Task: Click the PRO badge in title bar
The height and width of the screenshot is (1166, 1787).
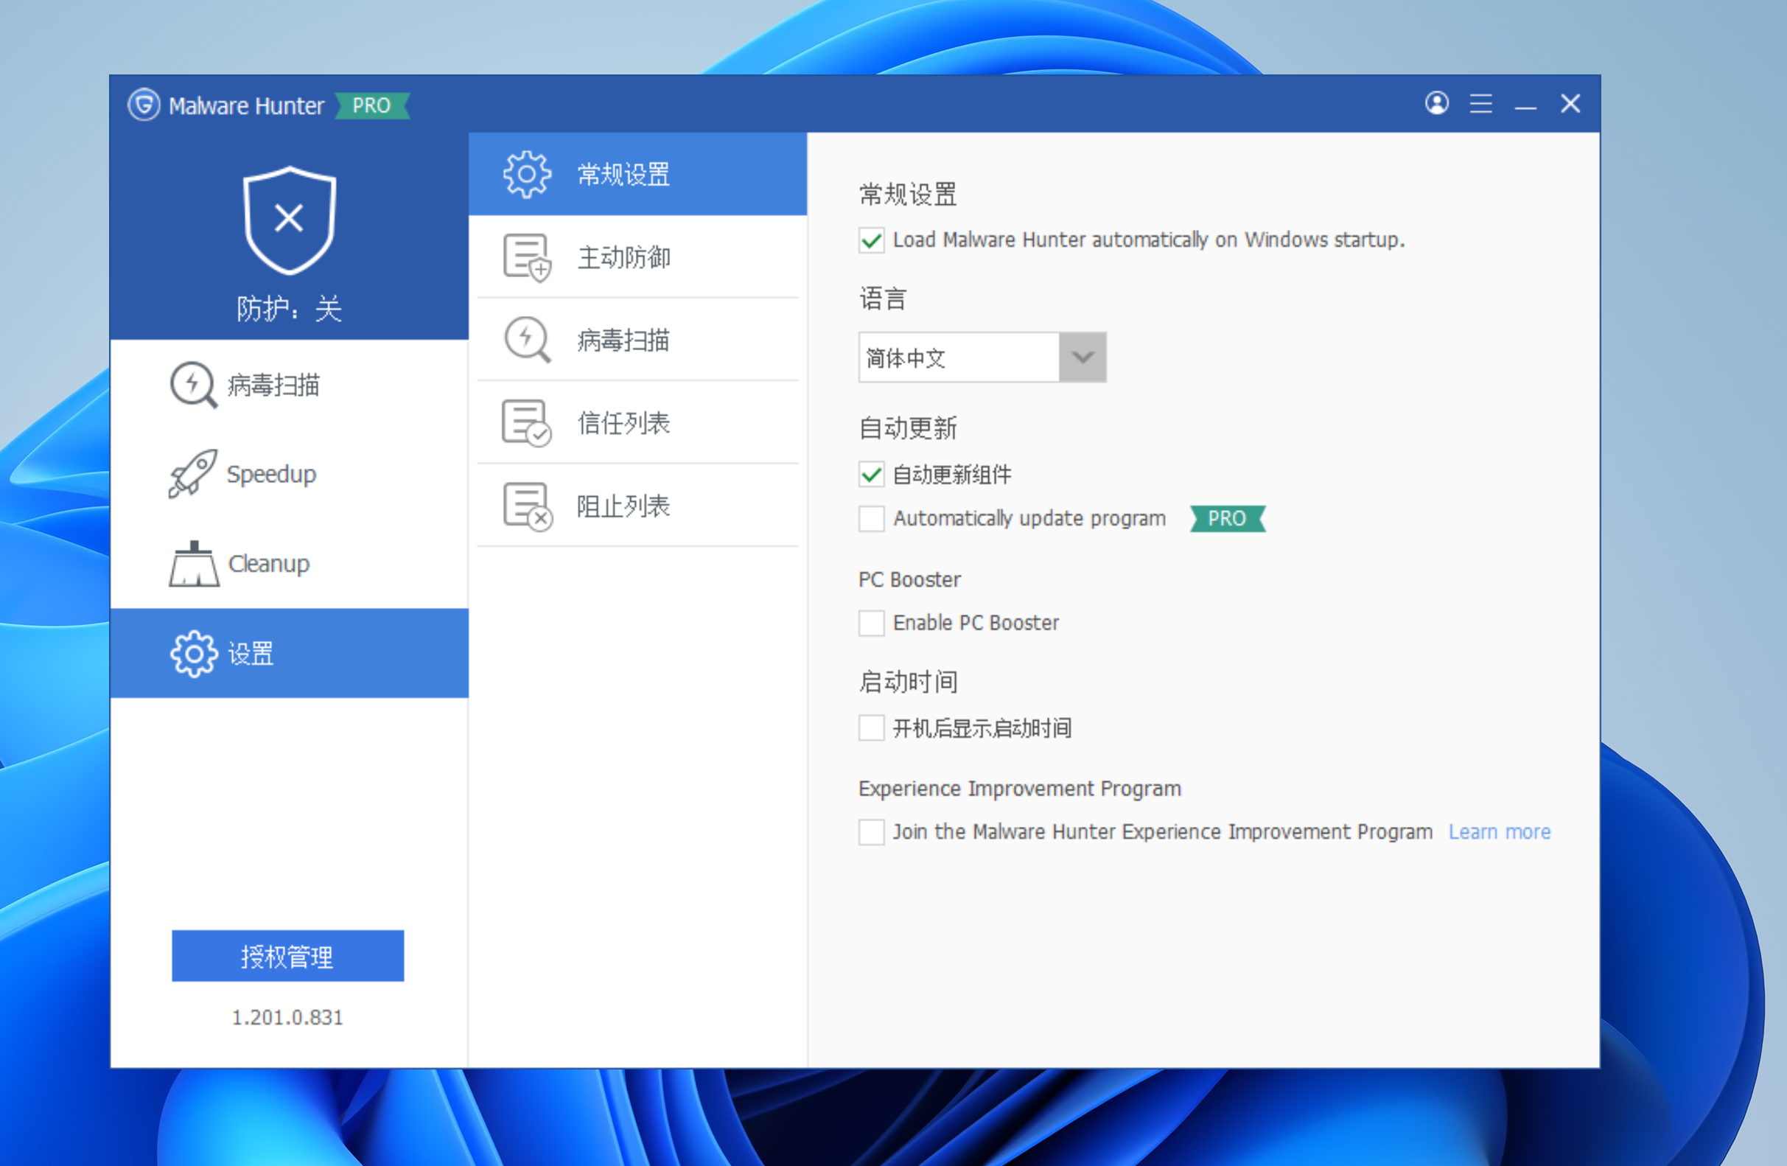Action: 371,105
